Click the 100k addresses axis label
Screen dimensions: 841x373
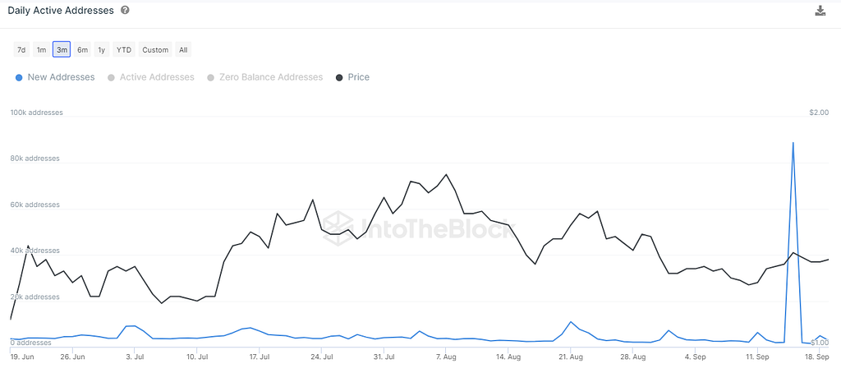(36, 113)
